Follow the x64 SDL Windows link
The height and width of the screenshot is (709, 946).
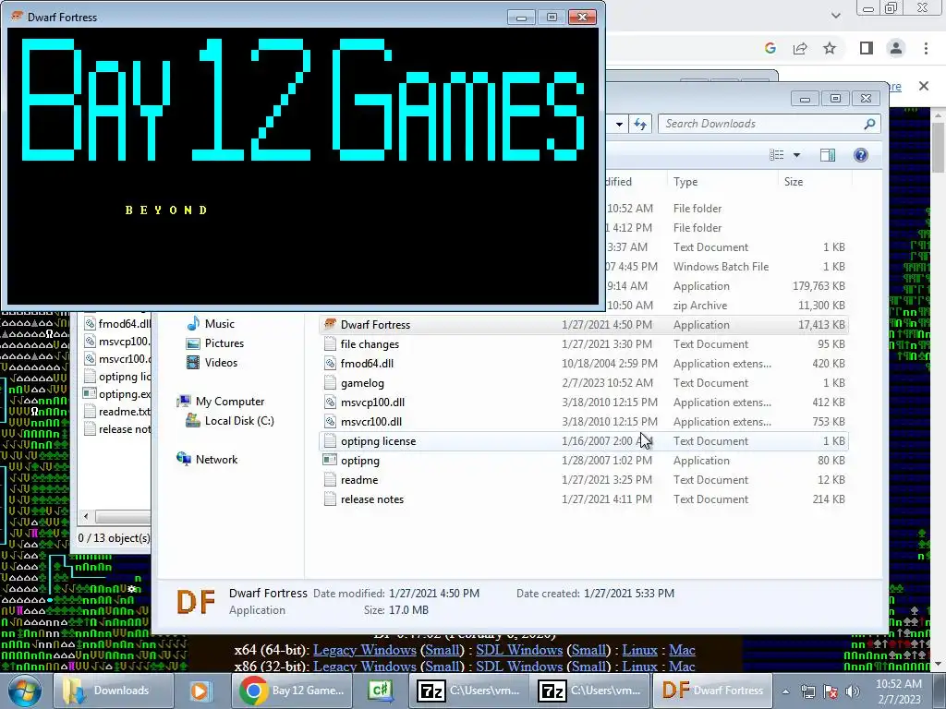(x=519, y=650)
